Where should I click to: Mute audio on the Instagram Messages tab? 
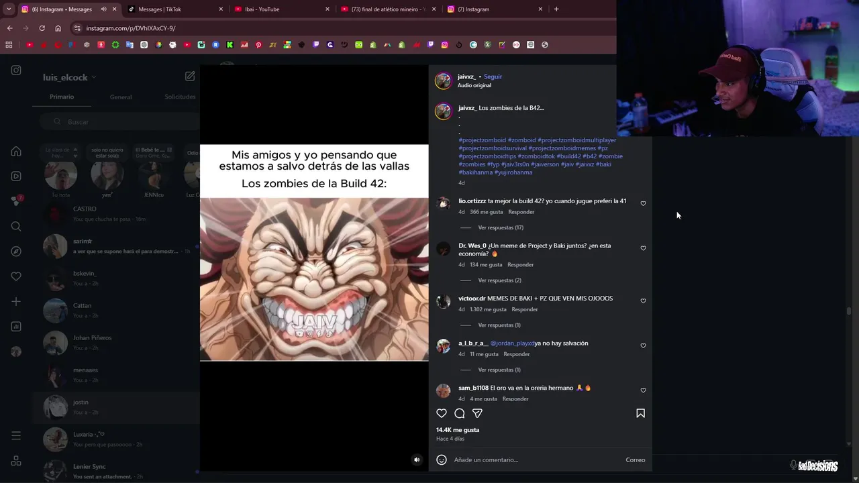(103, 9)
